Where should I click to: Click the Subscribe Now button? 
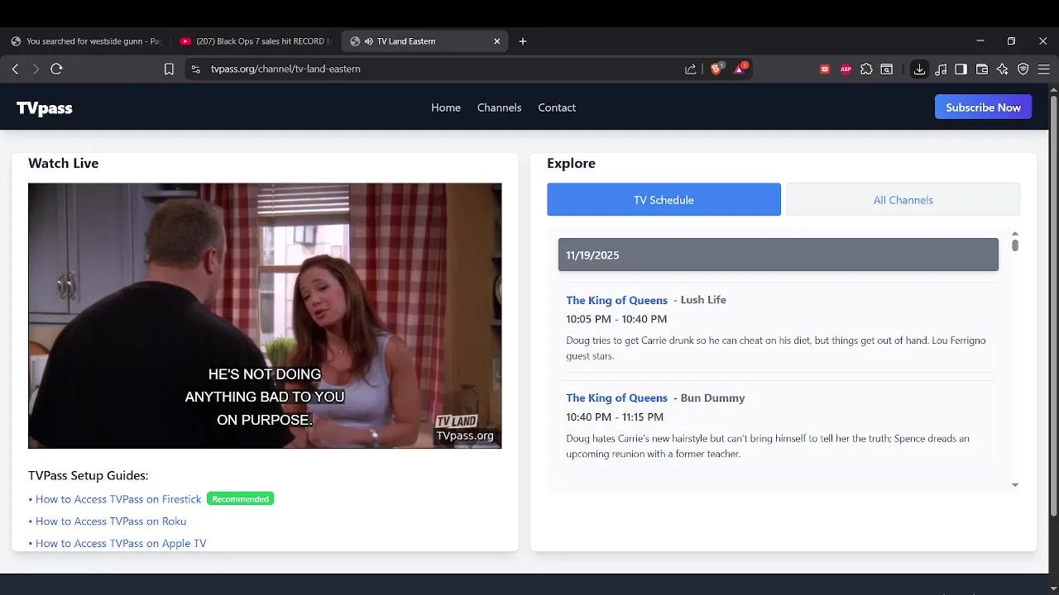[x=983, y=107]
